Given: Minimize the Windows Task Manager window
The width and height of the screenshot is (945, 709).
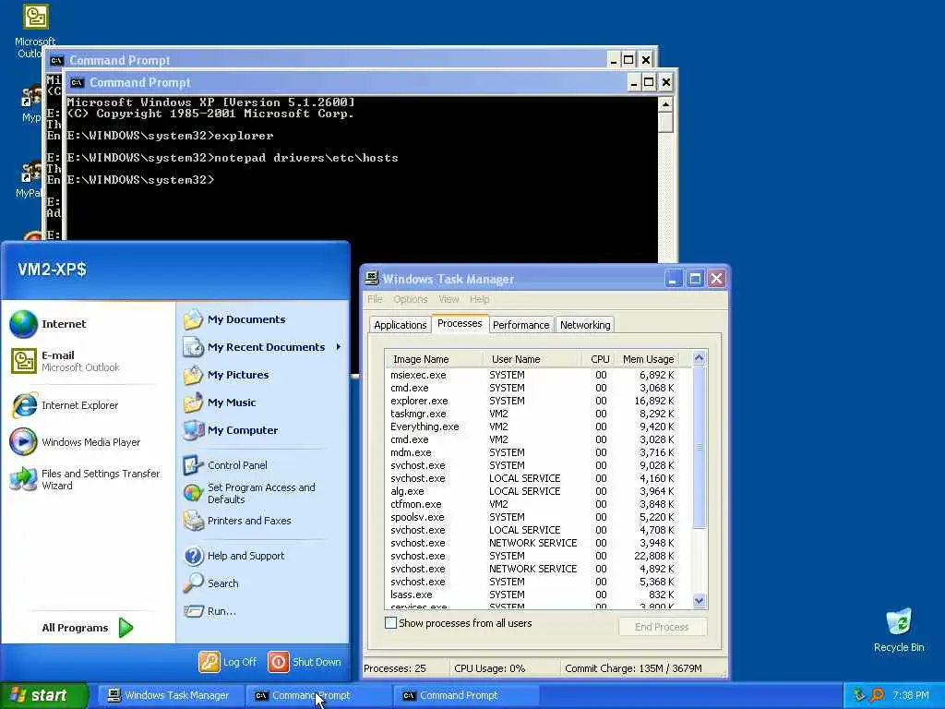Looking at the screenshot, I should tap(674, 279).
